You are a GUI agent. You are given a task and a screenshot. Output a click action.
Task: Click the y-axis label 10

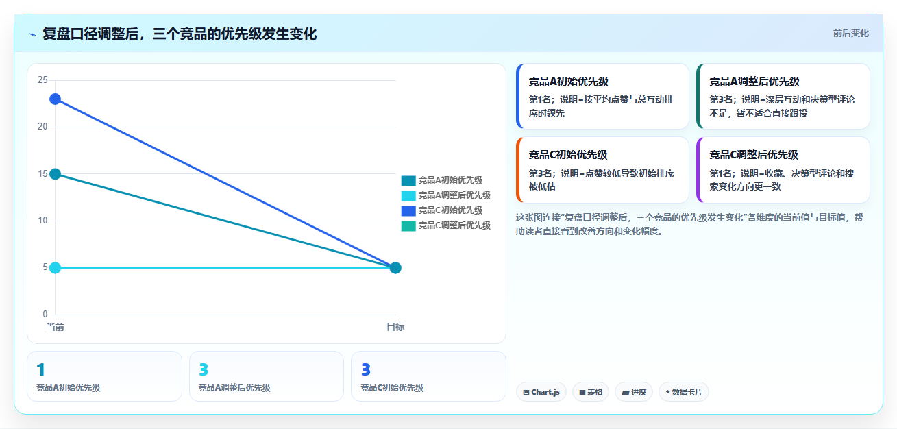[42, 221]
